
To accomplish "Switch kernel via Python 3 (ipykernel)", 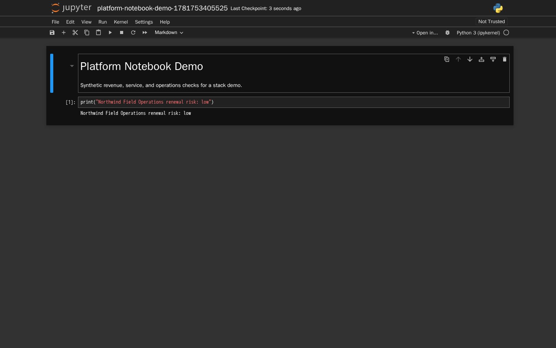I will click(478, 33).
